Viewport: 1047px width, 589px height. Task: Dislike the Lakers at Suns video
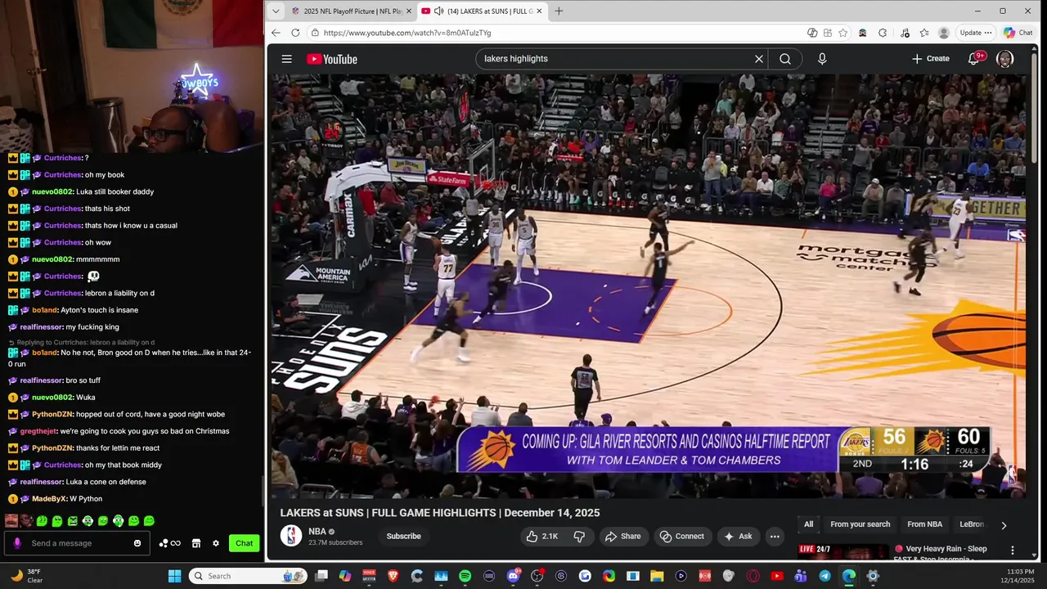[579, 537]
